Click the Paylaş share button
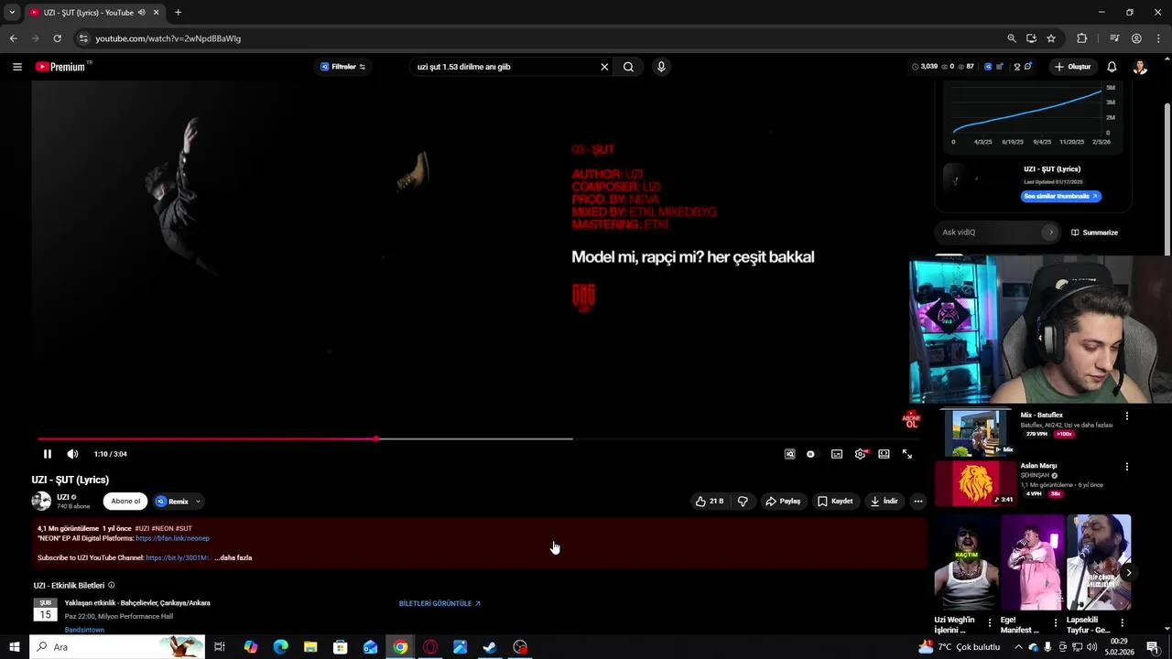This screenshot has width=1172, height=659. point(783,502)
